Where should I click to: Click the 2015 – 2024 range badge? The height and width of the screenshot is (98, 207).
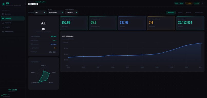click(x=179, y=3)
